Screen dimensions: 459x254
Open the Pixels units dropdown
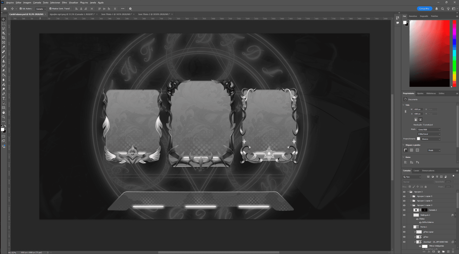434,150
